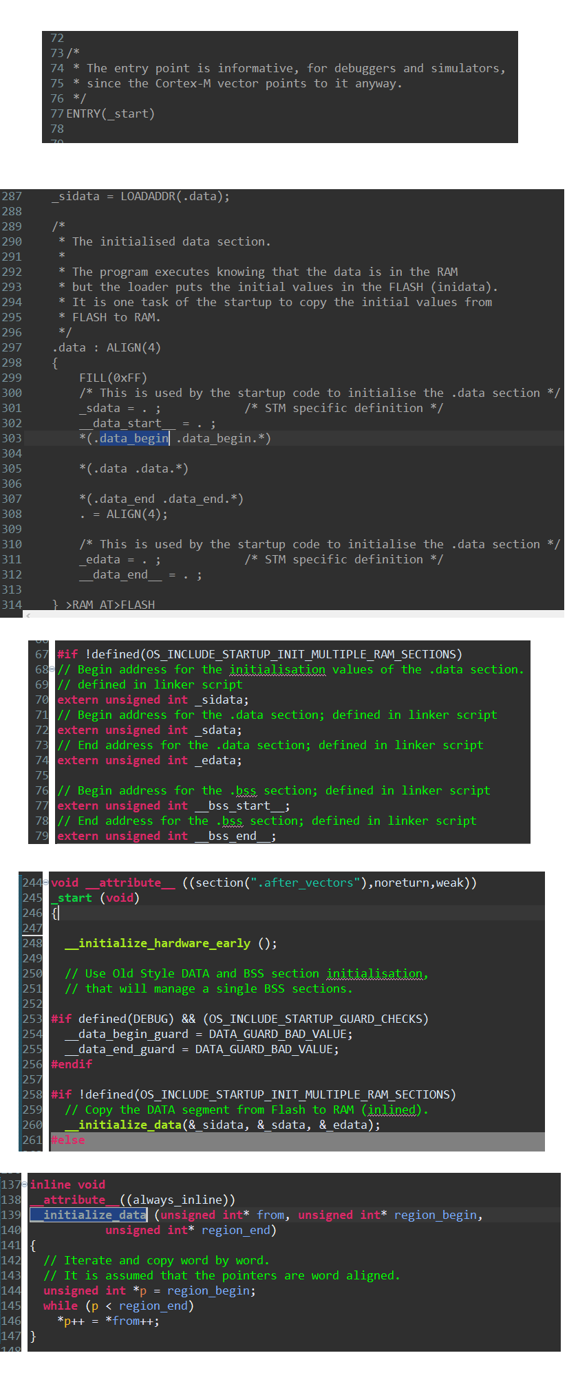Viewport: 578px width, 1384px height.
Task: Click the '__data_start__ = . ;' line
Action: (147, 423)
